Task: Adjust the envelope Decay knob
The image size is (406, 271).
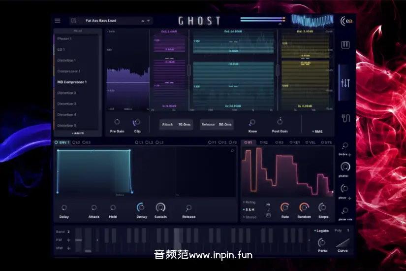Action: pyautogui.click(x=141, y=207)
